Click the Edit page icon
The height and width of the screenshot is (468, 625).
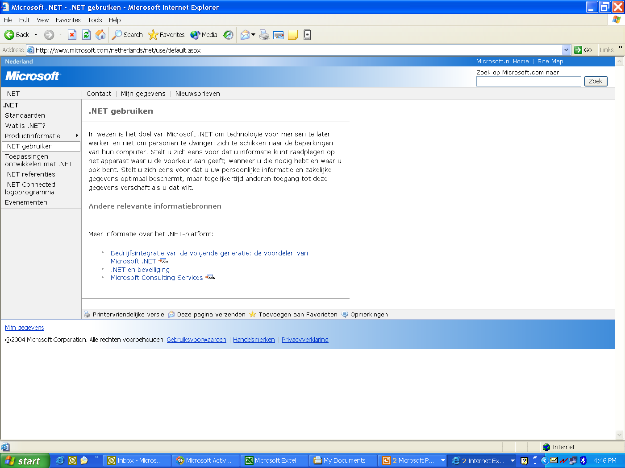click(279, 35)
